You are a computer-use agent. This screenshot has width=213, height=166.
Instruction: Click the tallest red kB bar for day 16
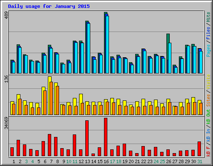[x=106, y=137]
